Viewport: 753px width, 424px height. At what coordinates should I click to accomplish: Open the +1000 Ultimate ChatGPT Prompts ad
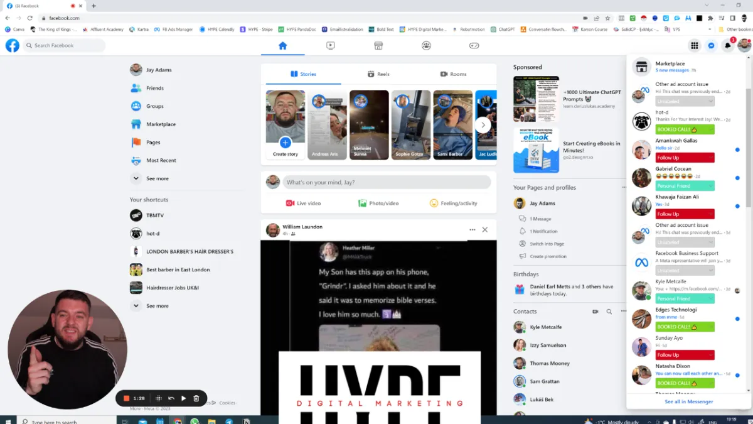(x=569, y=99)
